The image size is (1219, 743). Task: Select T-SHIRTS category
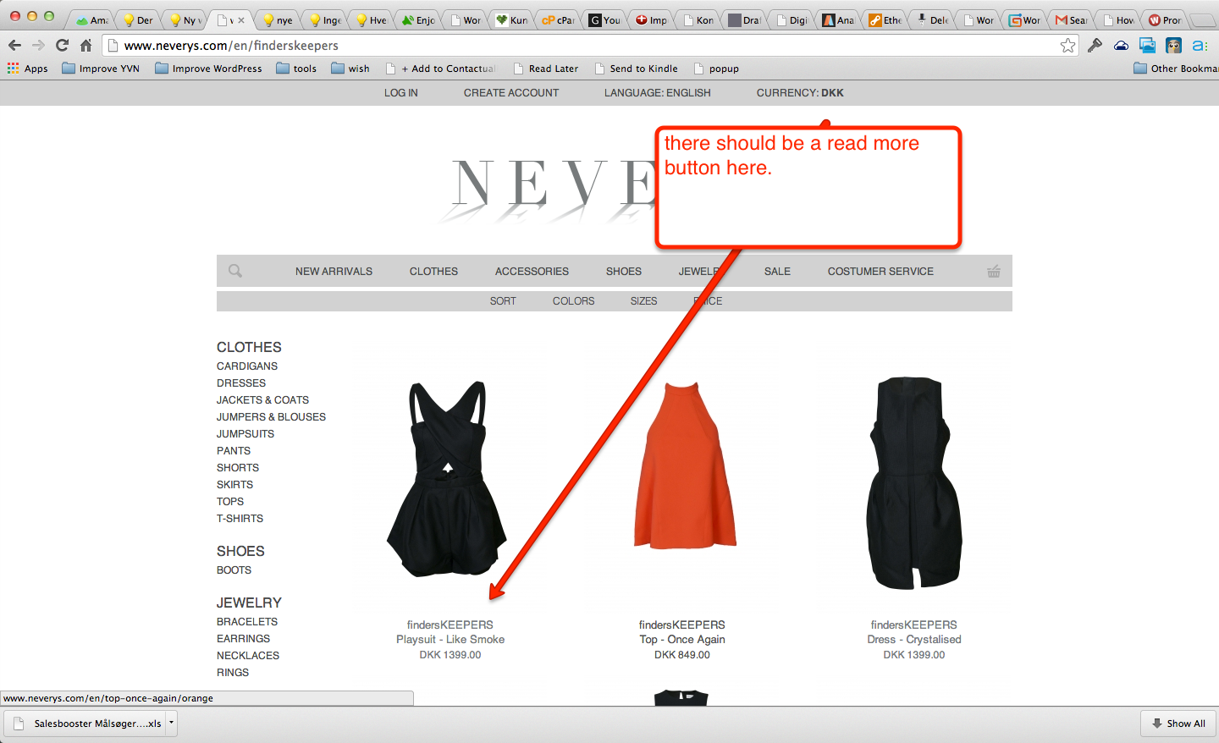point(240,519)
